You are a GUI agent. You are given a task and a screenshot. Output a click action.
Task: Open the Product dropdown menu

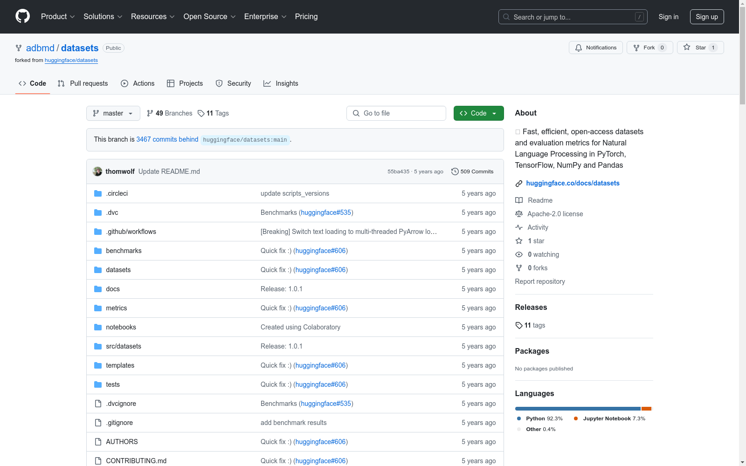pyautogui.click(x=58, y=17)
